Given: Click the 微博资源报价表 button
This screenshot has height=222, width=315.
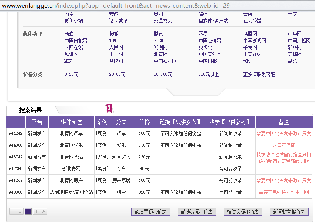Looking at the screenshot, I should tap(196, 212).
